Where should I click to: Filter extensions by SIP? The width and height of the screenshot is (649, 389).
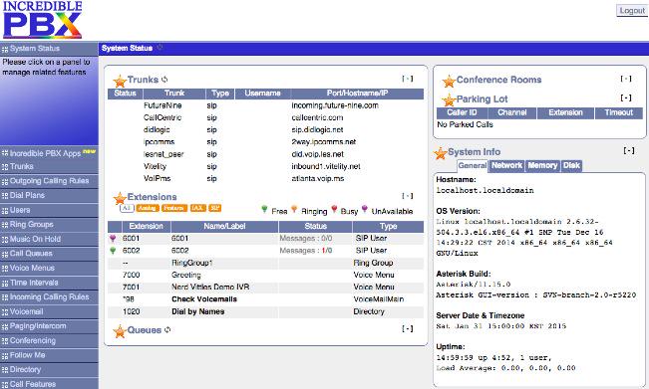(214, 208)
